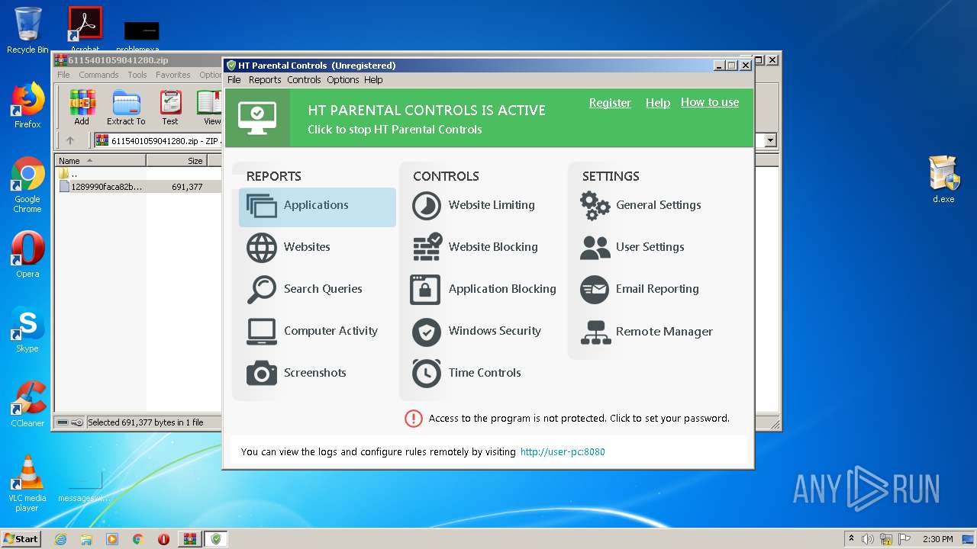977x549 pixels.
Task: Open d.exe desktop icon
Action: (943, 179)
